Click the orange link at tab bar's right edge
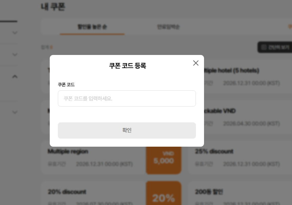292x205 pixels. pyautogui.click(x=290, y=27)
